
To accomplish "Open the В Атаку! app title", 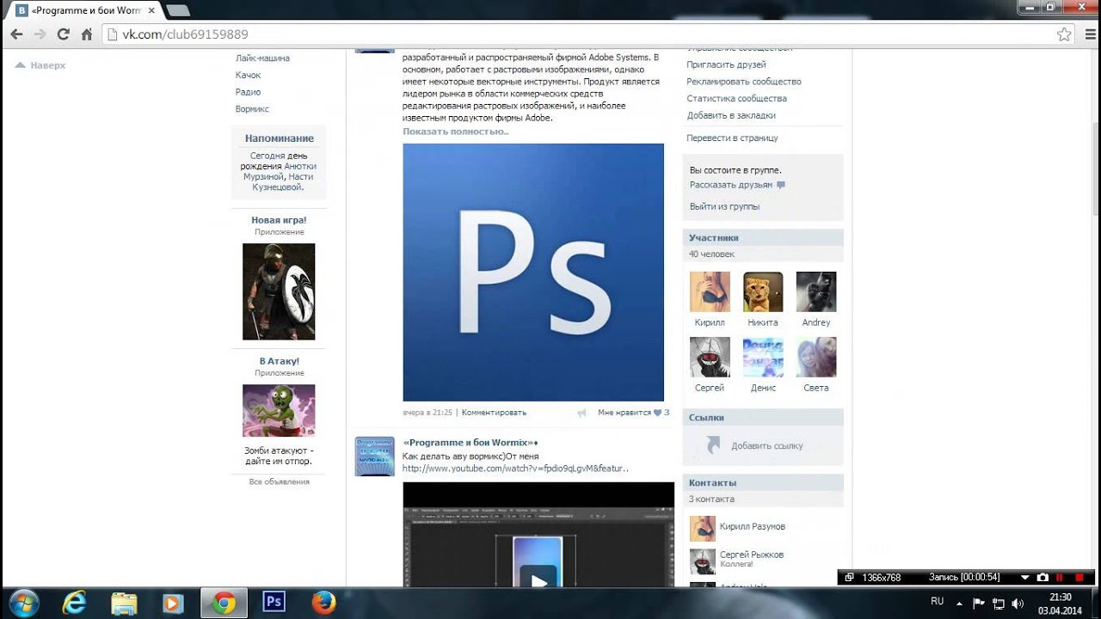I will point(279,361).
